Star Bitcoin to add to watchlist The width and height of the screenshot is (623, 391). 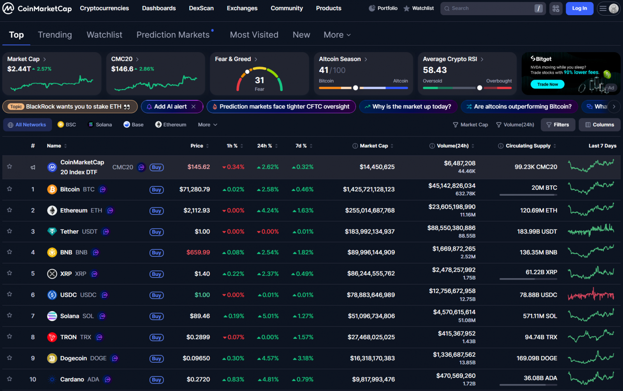point(9,189)
